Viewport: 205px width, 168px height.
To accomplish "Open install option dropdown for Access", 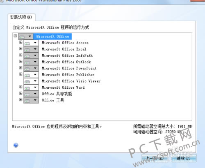I will (x=31, y=43).
